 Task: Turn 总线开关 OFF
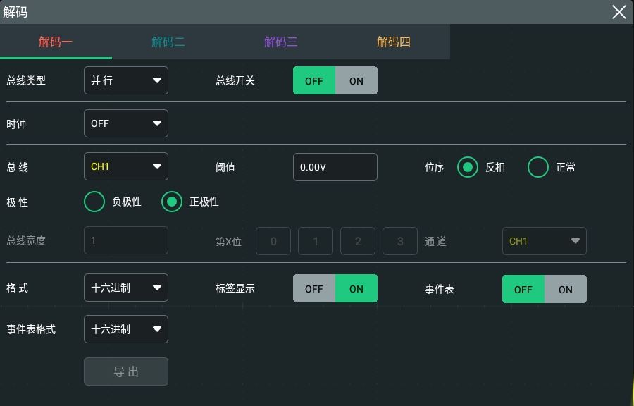pos(313,80)
